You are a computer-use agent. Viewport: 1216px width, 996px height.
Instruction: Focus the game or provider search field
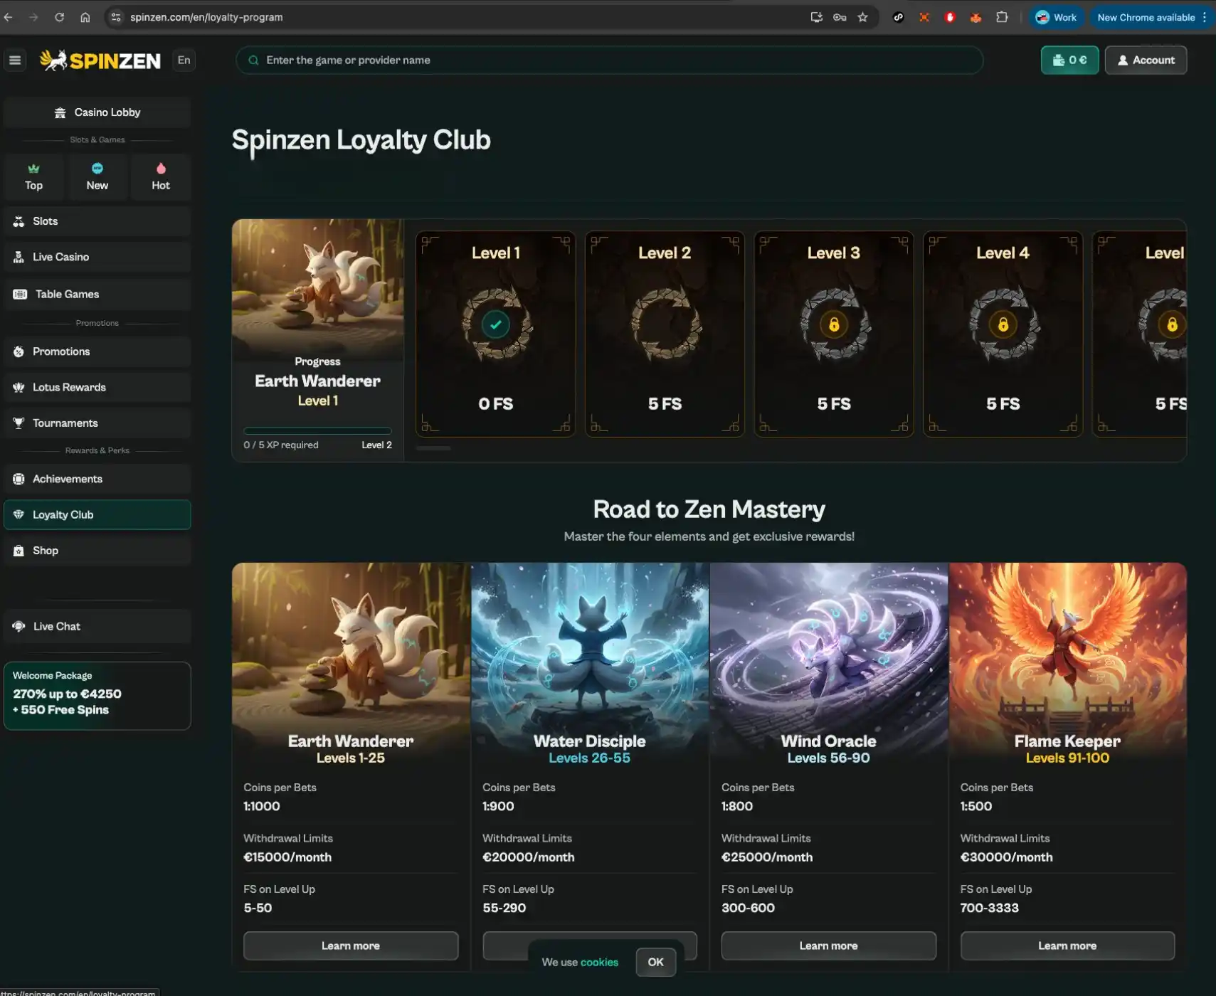pos(609,60)
